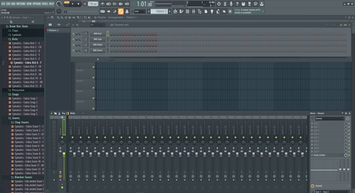
Task: Open the Line snap dropdown
Action: (x=139, y=12)
